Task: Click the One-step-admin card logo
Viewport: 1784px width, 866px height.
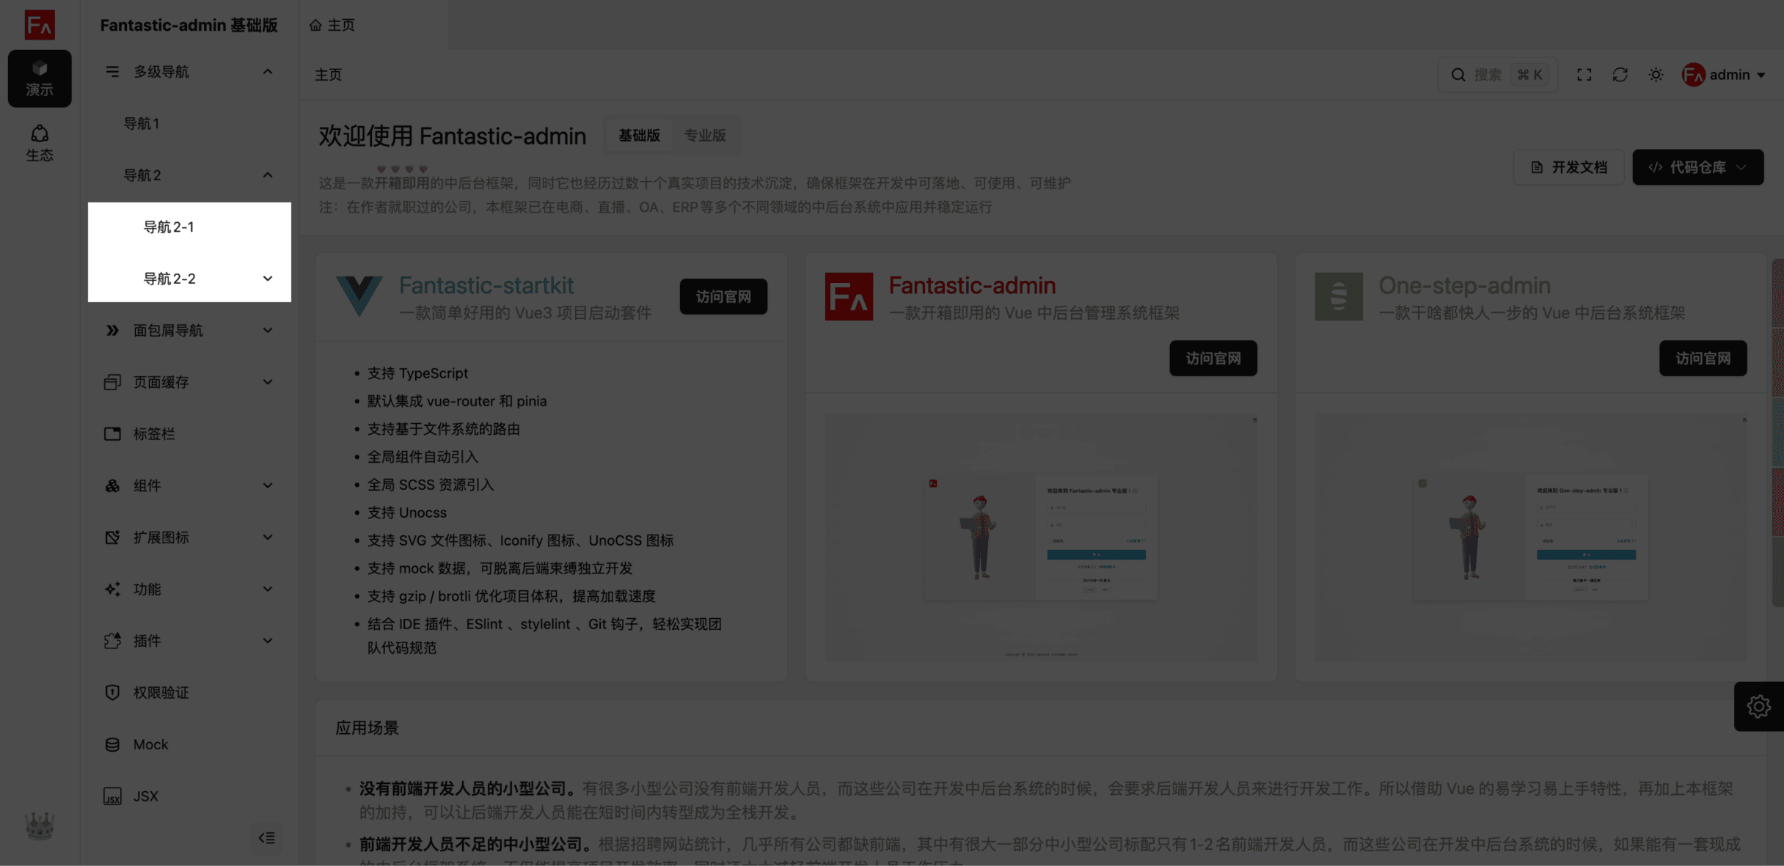Action: click(x=1339, y=296)
